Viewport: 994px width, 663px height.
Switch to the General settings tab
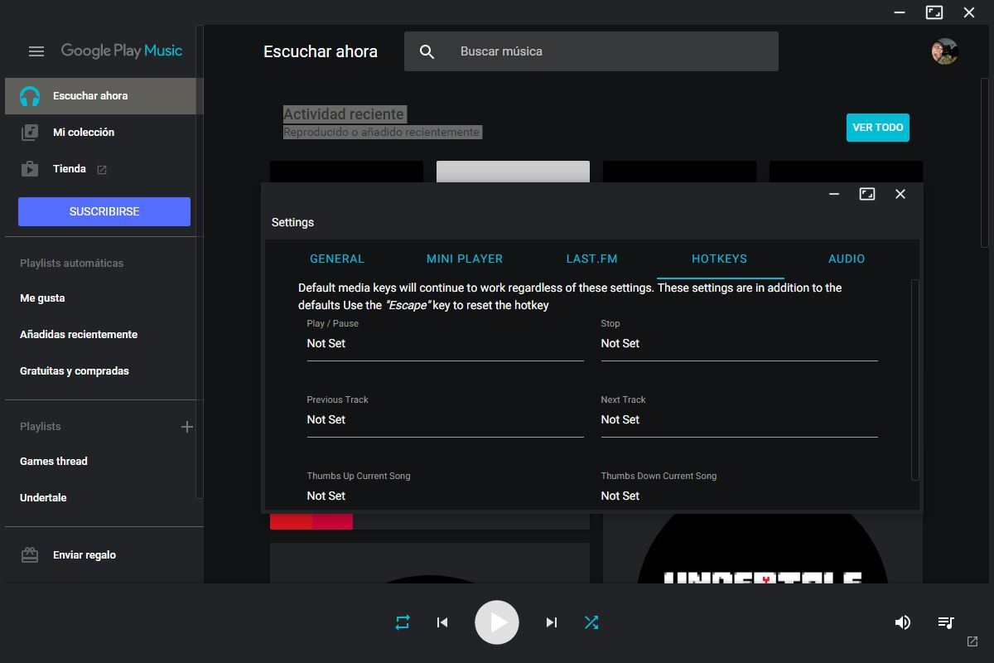(337, 259)
